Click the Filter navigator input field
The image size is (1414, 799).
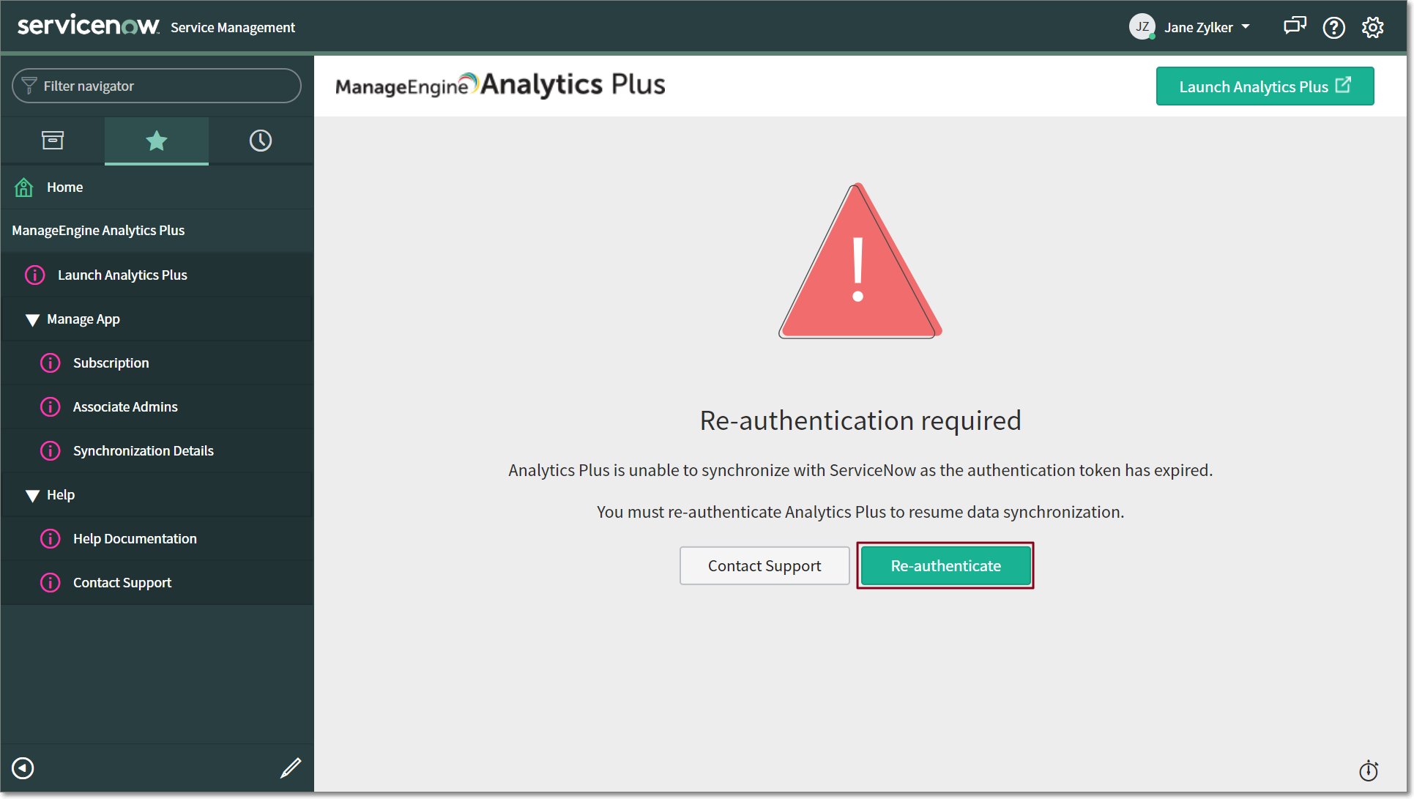pyautogui.click(x=157, y=86)
